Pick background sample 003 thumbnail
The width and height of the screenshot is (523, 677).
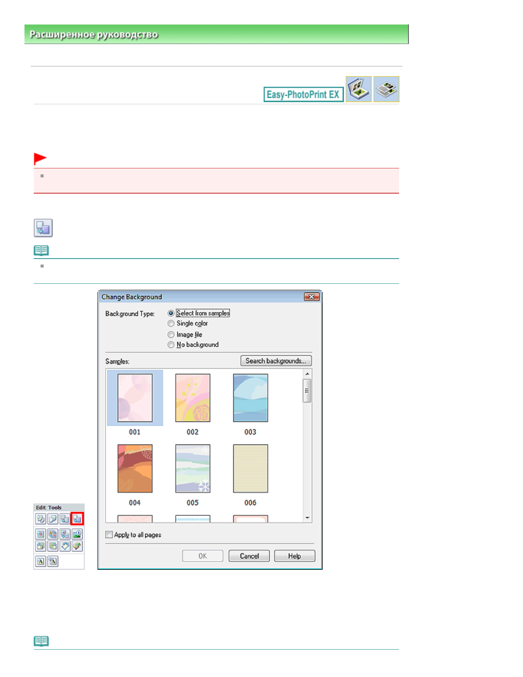250,398
